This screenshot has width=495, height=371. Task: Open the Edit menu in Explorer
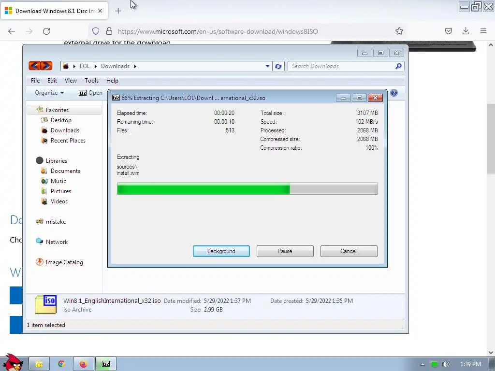[52, 81]
